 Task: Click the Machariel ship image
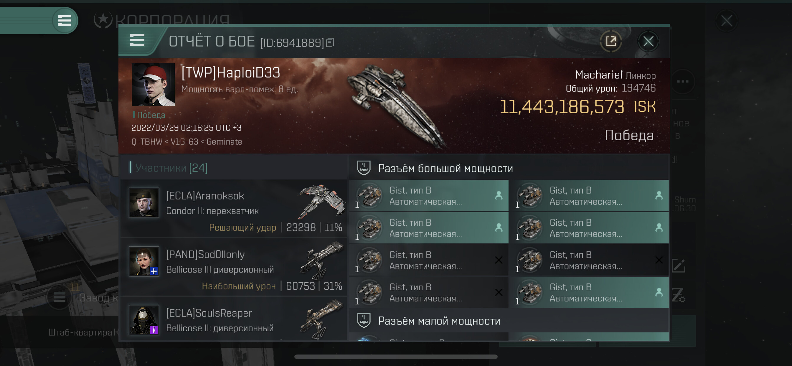pos(397,105)
